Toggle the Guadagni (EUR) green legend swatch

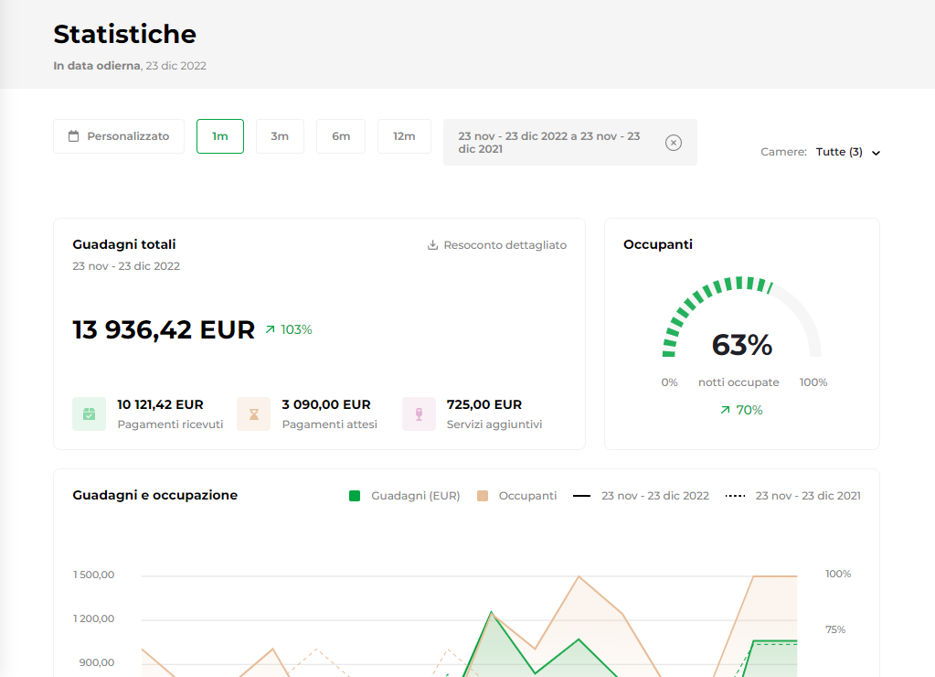click(355, 496)
